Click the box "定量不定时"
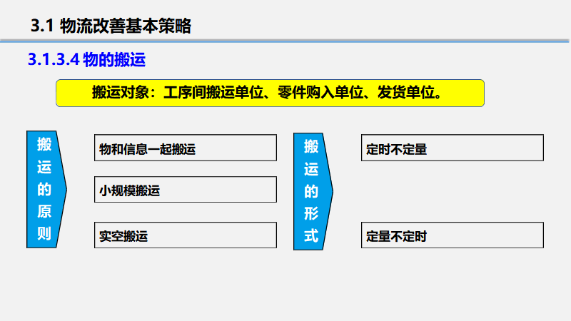The image size is (571, 321). (453, 235)
